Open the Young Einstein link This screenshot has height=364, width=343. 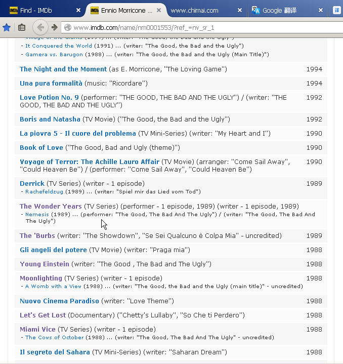coord(45,264)
